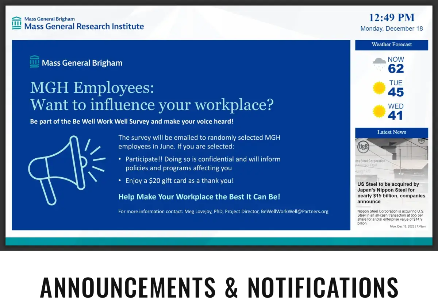
Task: Select the sun icon next to Tuesday's forecast
Action: click(x=379, y=88)
